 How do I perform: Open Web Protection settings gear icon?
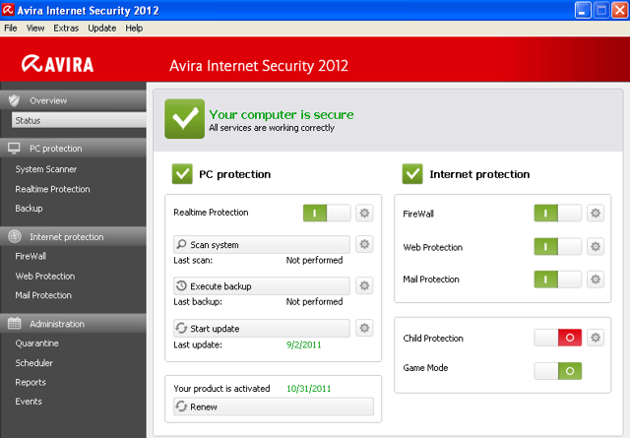tap(595, 246)
